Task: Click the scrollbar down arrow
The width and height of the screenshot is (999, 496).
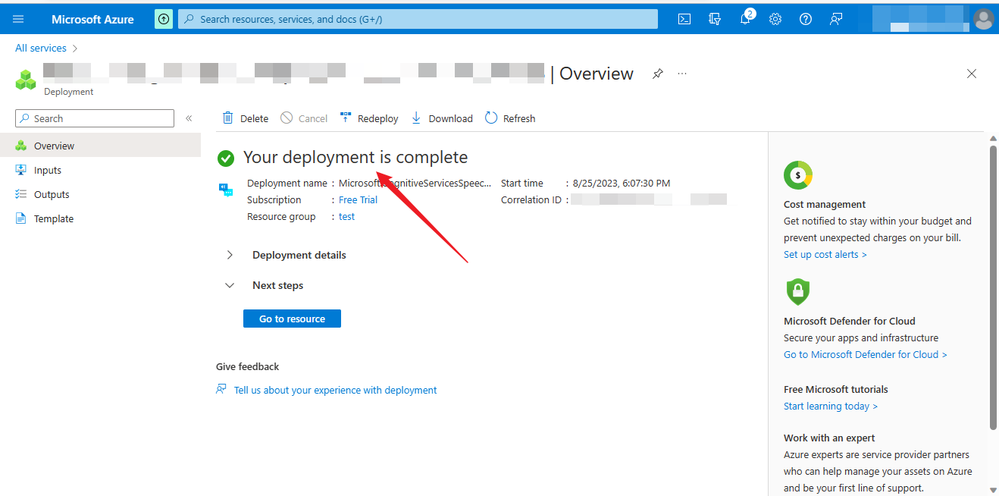Action: tap(993, 491)
